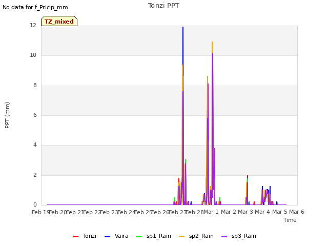Viewport: 328px width, 246px height.
Task: Click the 0 y-axis tick label
Action: click(35, 205)
